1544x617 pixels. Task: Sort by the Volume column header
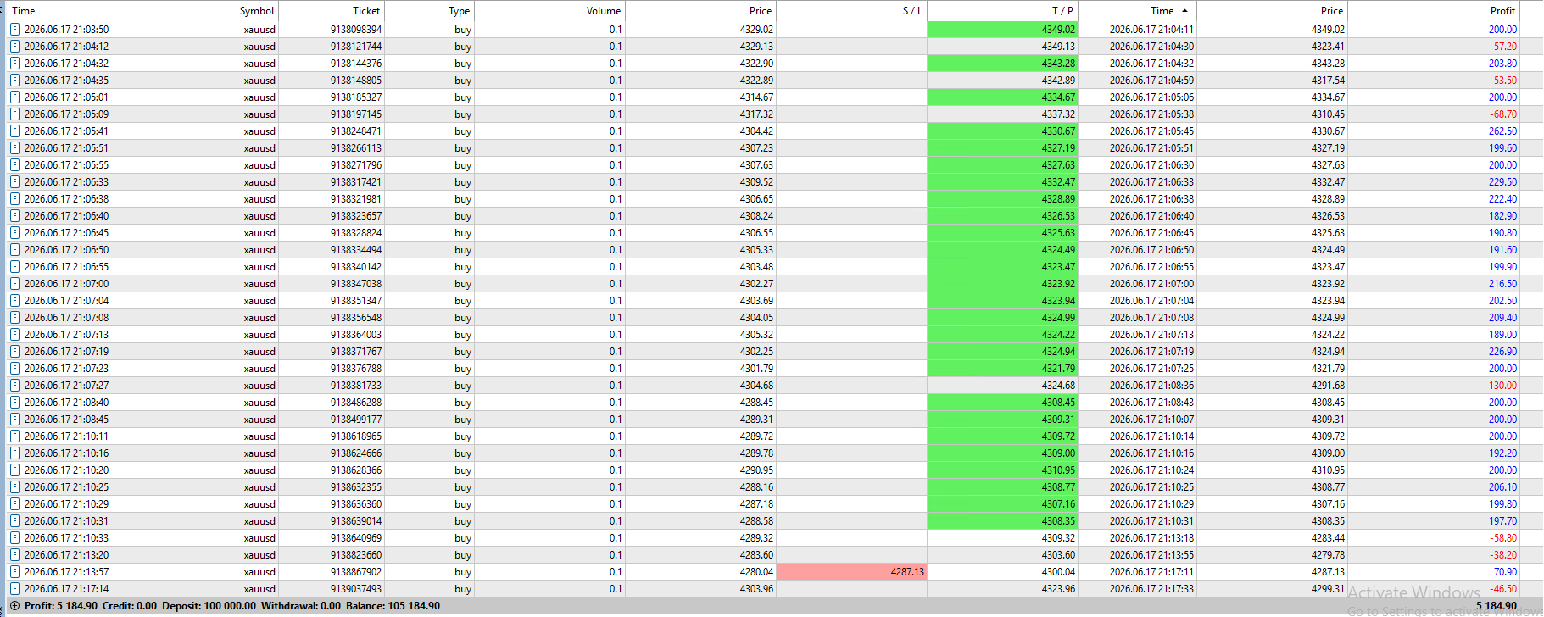[x=603, y=11]
